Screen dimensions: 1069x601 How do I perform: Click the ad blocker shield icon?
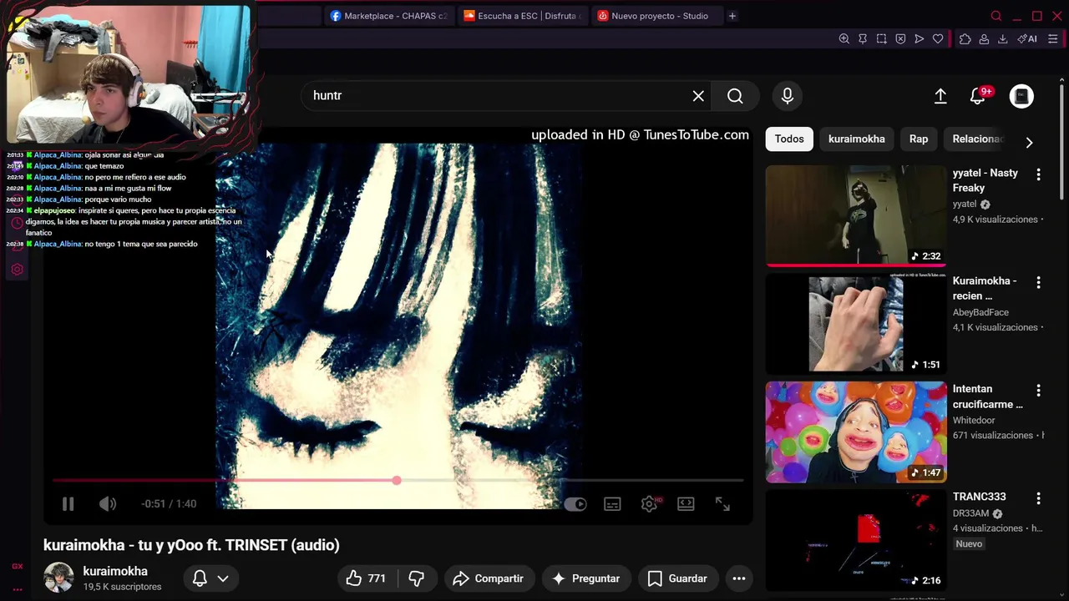[x=900, y=39]
